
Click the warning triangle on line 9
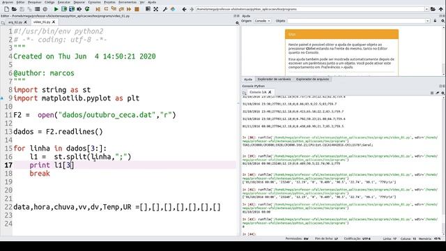2,98
